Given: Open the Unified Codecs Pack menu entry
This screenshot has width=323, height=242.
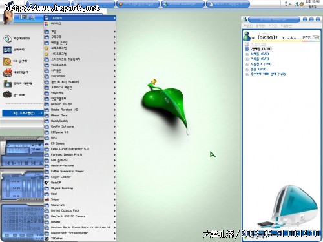Looking at the screenshot, I should (x=80, y=210).
